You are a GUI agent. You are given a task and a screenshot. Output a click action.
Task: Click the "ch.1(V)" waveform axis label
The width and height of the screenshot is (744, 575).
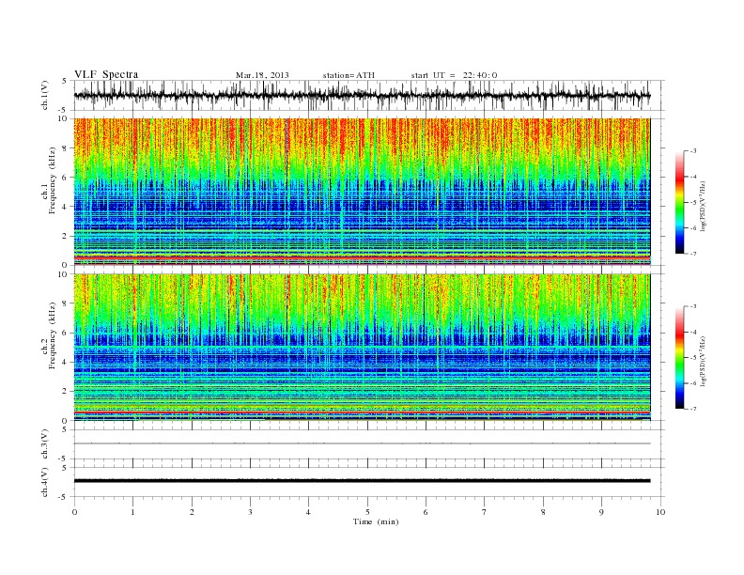click(x=45, y=95)
